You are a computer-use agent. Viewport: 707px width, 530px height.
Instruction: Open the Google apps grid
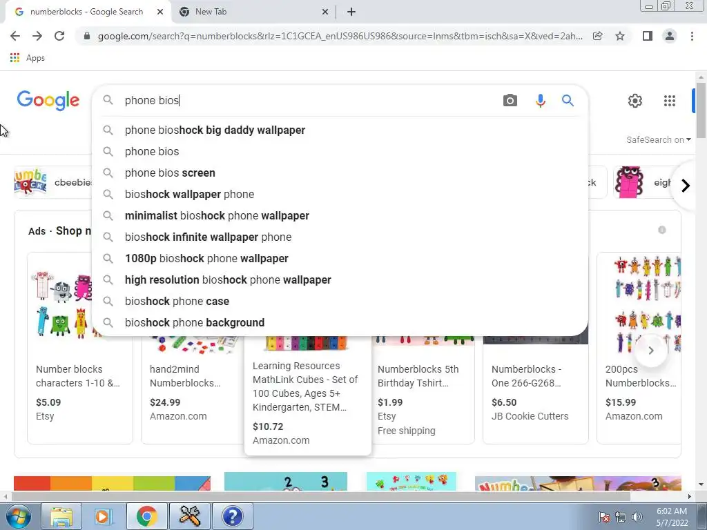coord(670,101)
